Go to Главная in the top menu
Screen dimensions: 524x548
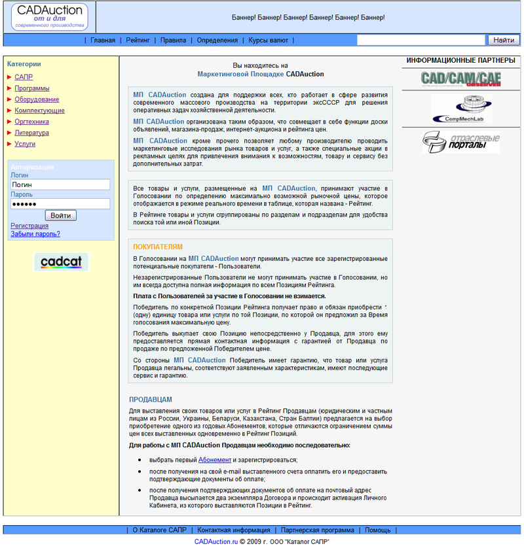pos(103,41)
